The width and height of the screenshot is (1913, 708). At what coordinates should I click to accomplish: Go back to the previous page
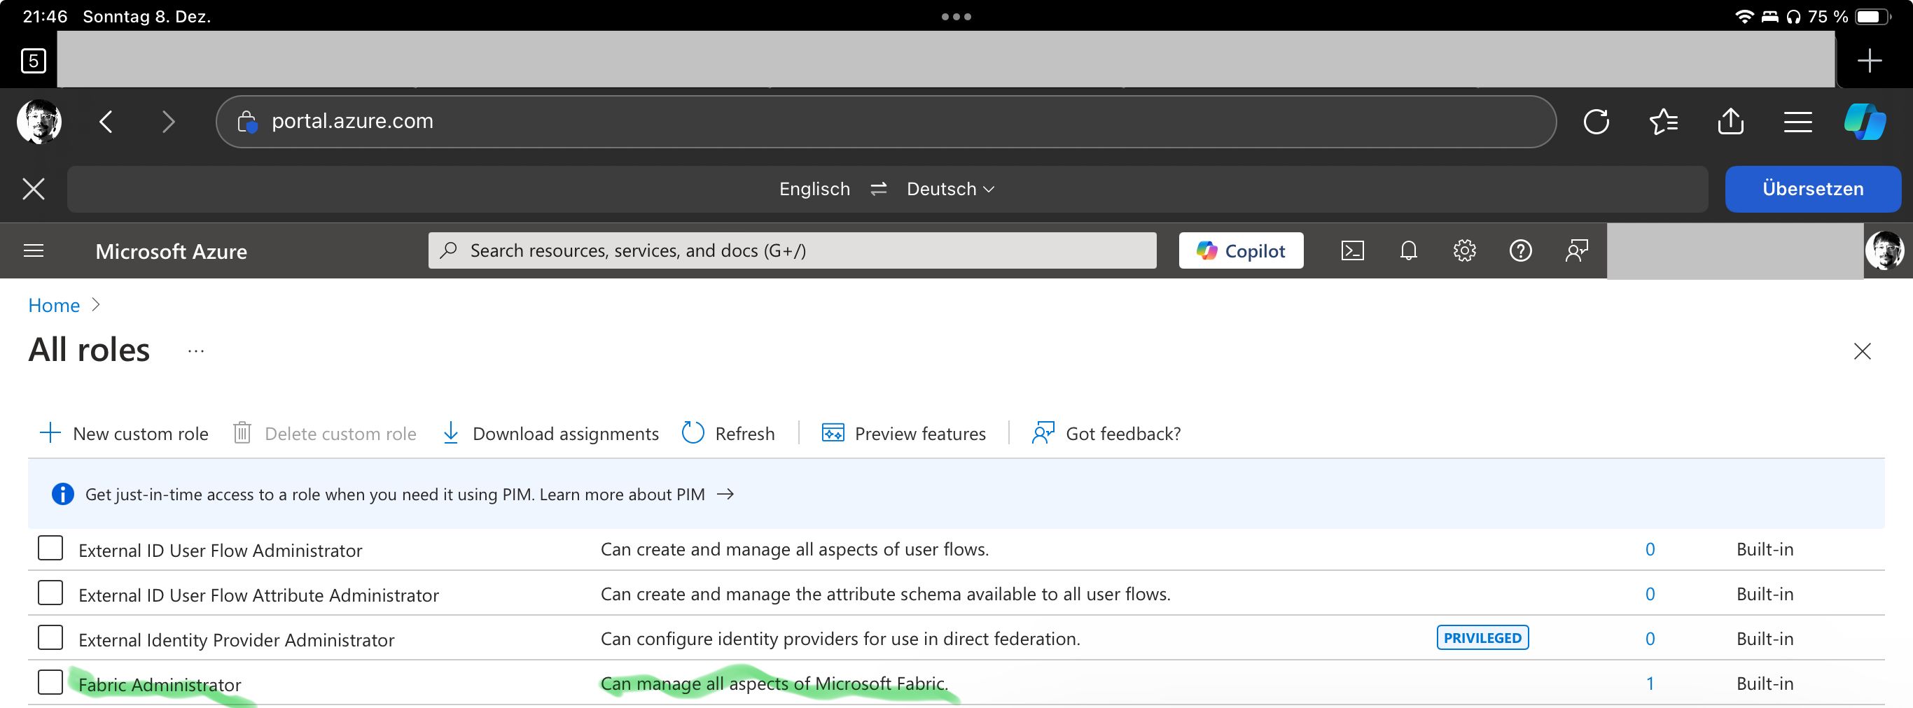[106, 122]
